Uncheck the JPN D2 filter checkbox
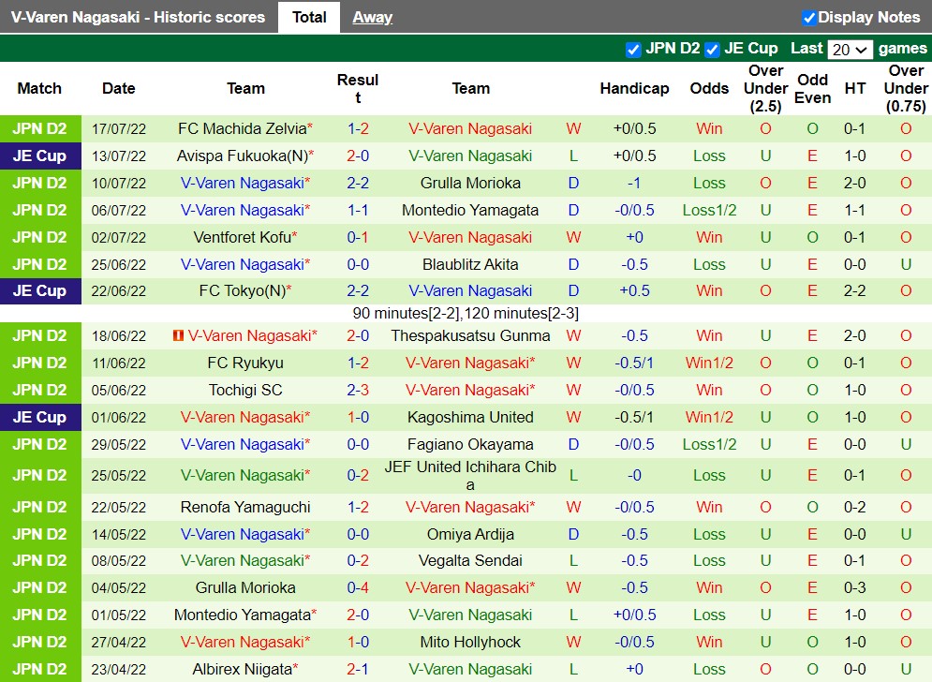Image resolution: width=932 pixels, height=682 pixels. click(634, 48)
